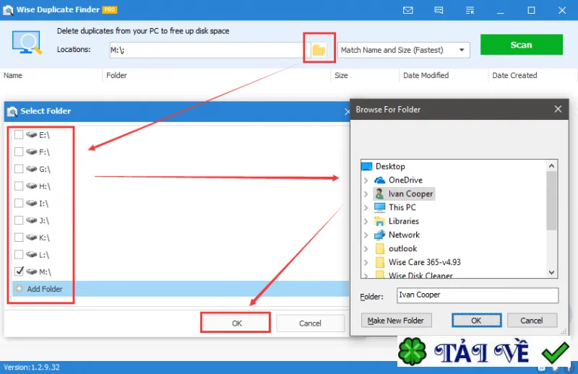Click the outlook folder icon

[x=380, y=248]
